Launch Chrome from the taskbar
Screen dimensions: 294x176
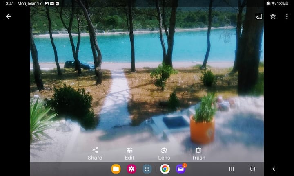(165, 169)
